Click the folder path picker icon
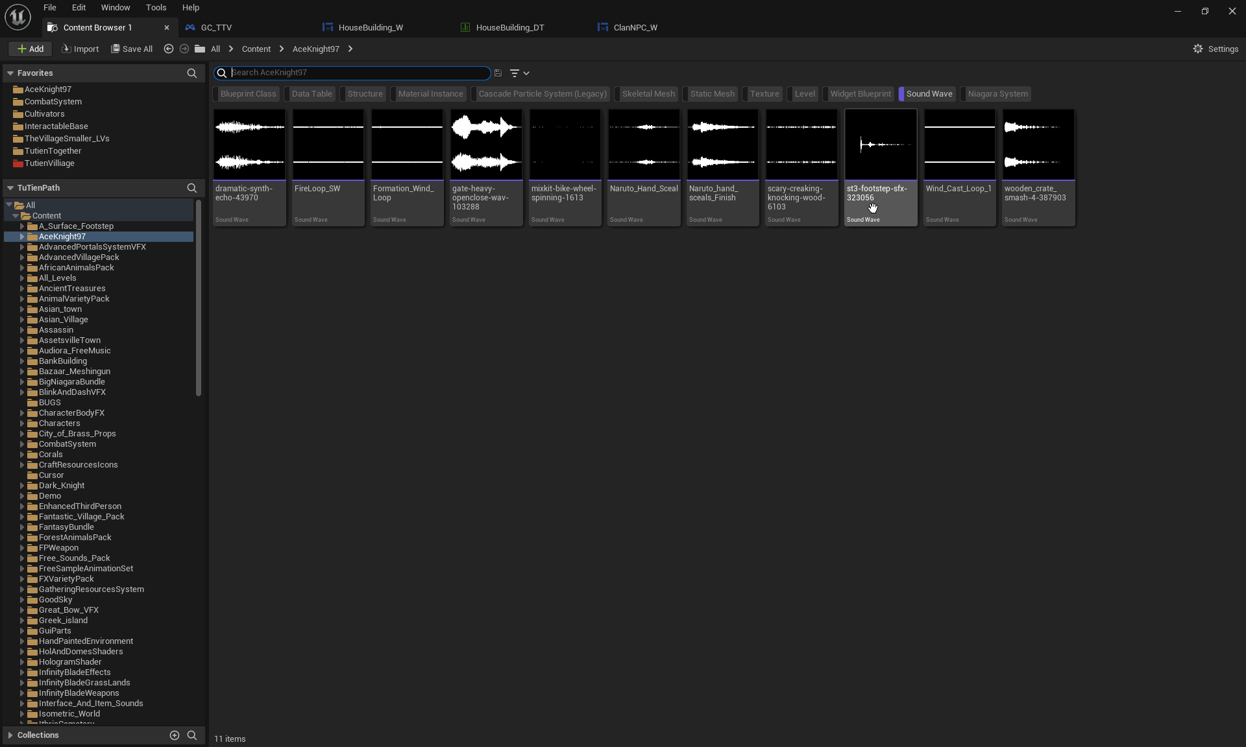Screen dimensions: 1246x747 [200, 49]
